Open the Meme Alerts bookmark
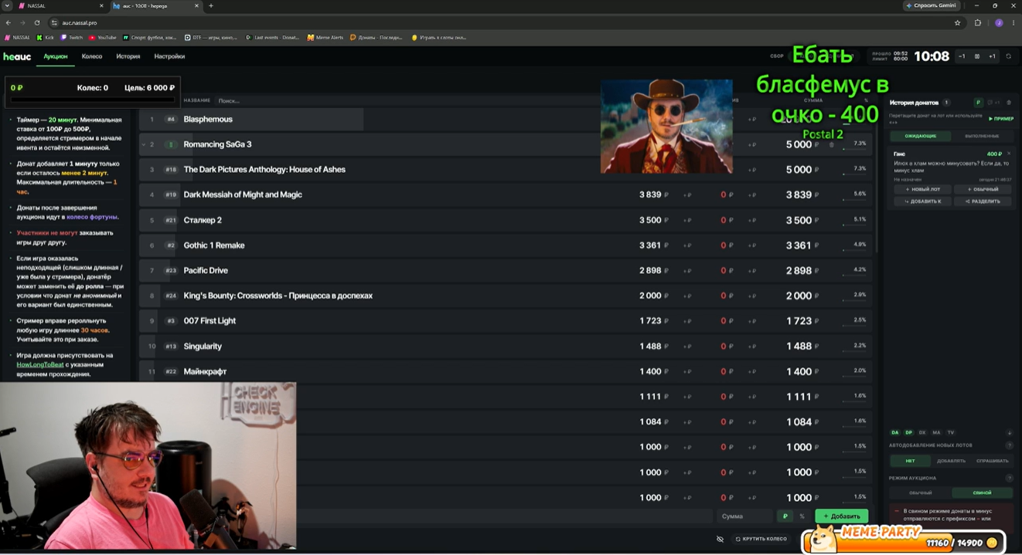 (325, 37)
